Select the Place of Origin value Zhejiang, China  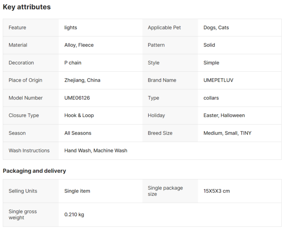point(82,80)
